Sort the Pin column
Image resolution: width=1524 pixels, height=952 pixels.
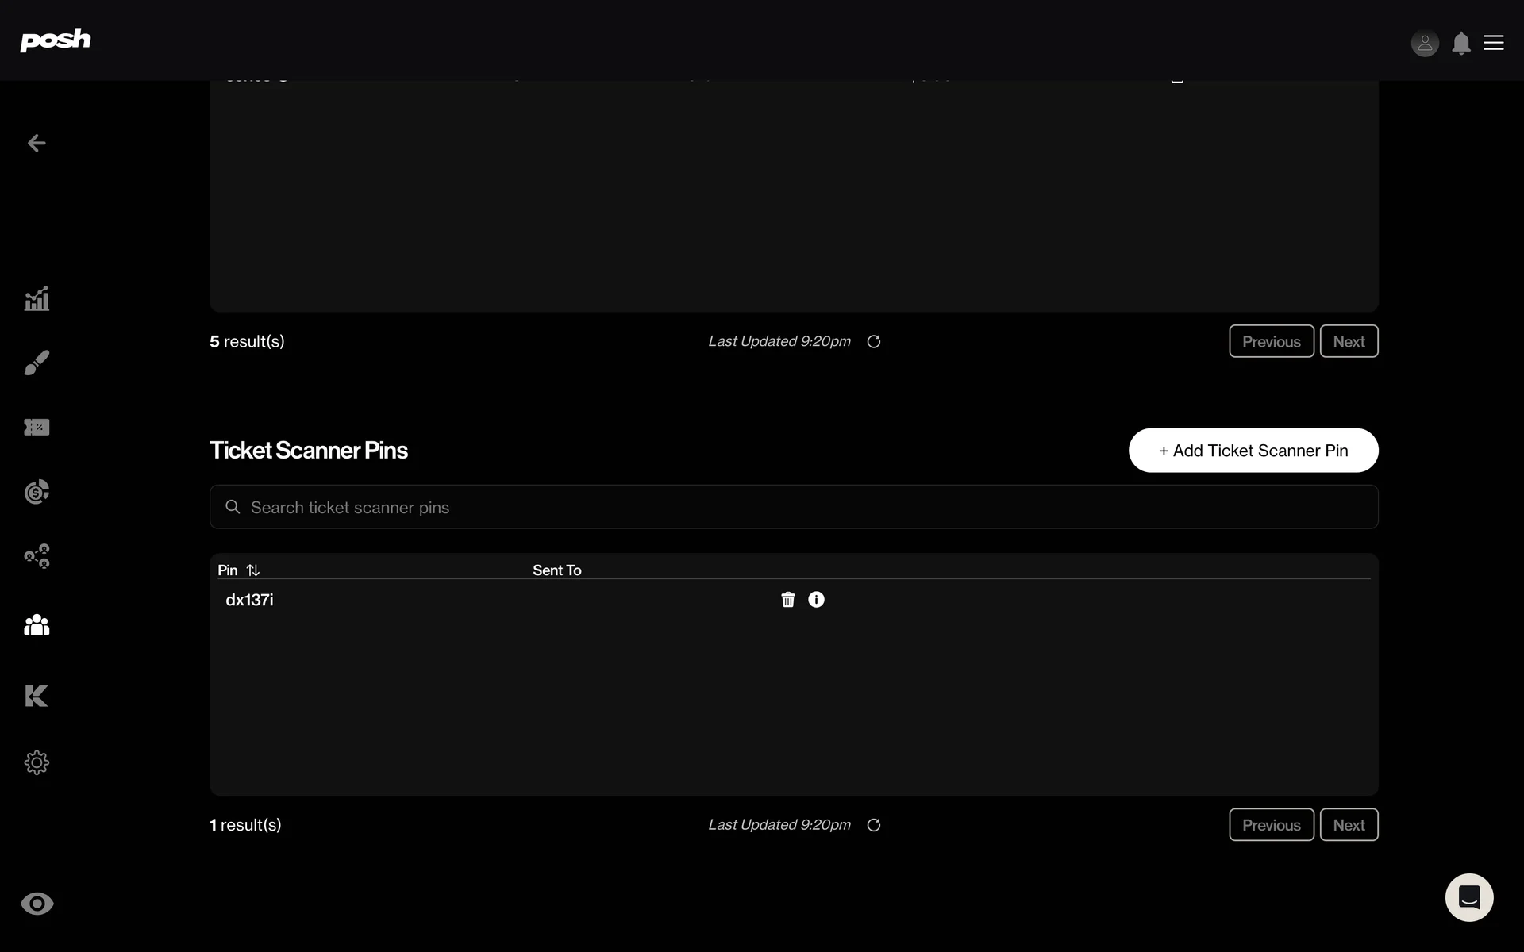point(253,570)
